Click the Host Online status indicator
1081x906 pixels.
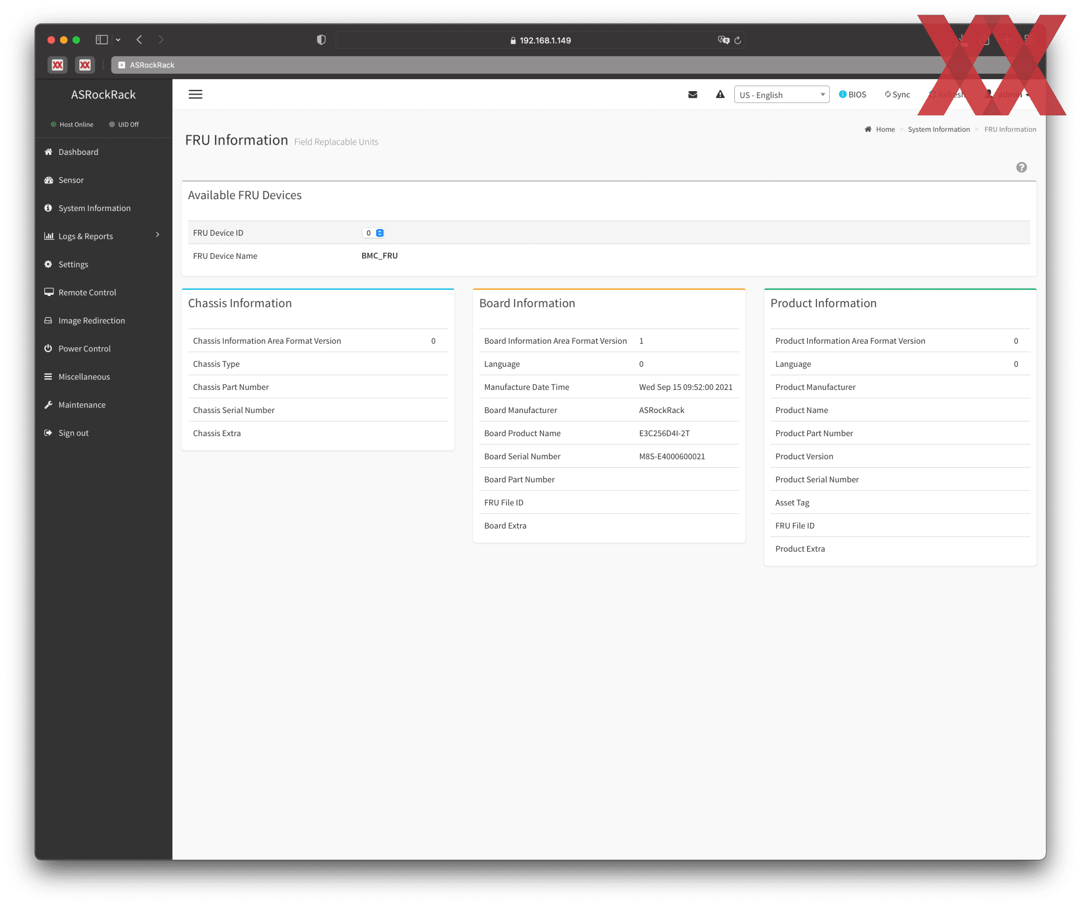click(x=72, y=124)
